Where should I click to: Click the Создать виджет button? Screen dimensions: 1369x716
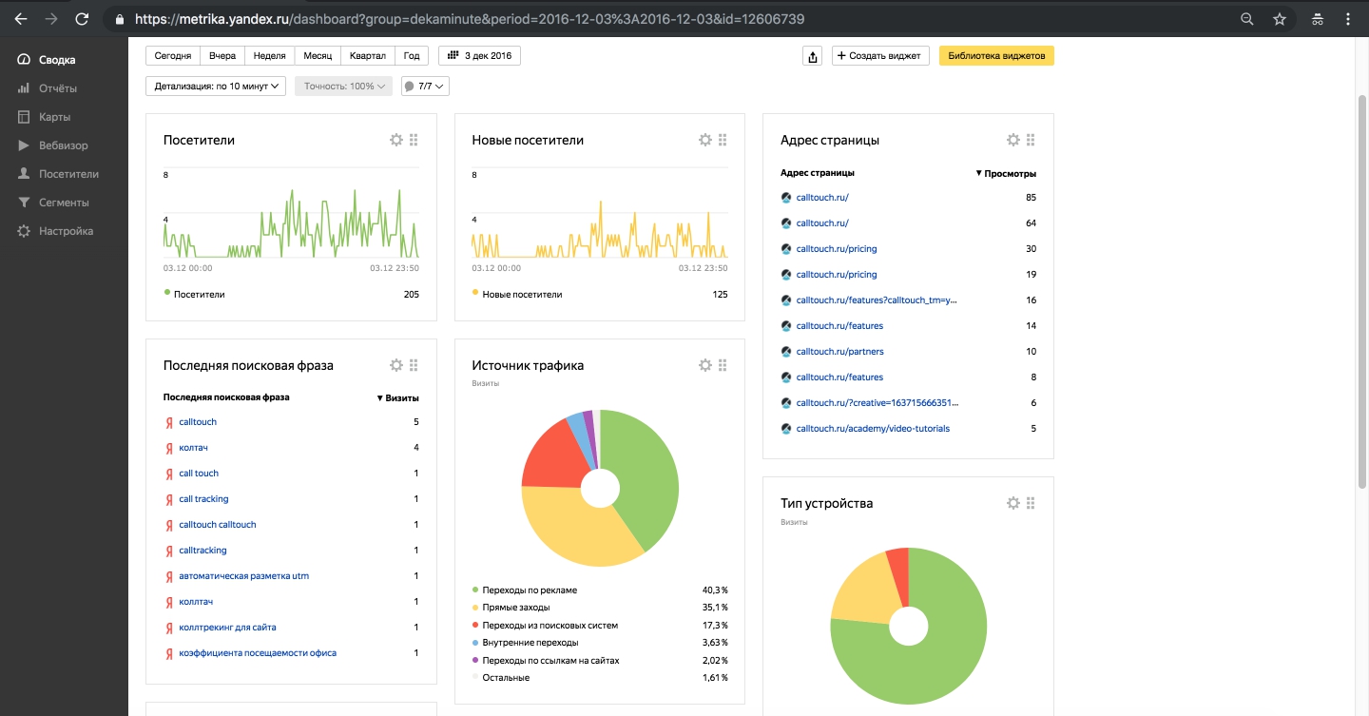click(x=880, y=56)
